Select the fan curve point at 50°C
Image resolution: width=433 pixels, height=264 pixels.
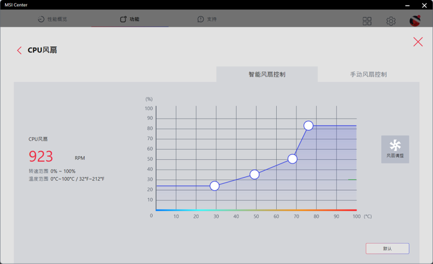pyautogui.click(x=254, y=174)
